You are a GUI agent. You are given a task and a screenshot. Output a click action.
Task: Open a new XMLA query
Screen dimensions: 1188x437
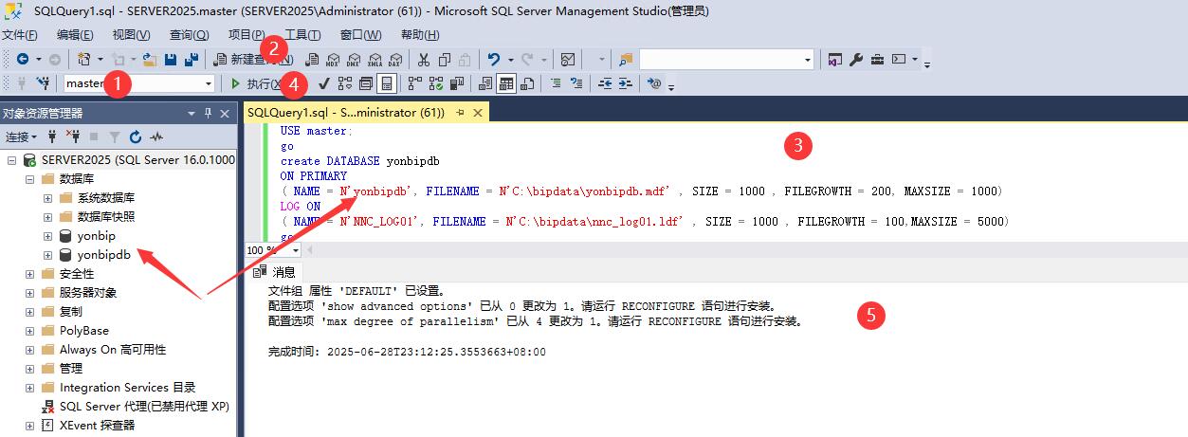pos(375,59)
